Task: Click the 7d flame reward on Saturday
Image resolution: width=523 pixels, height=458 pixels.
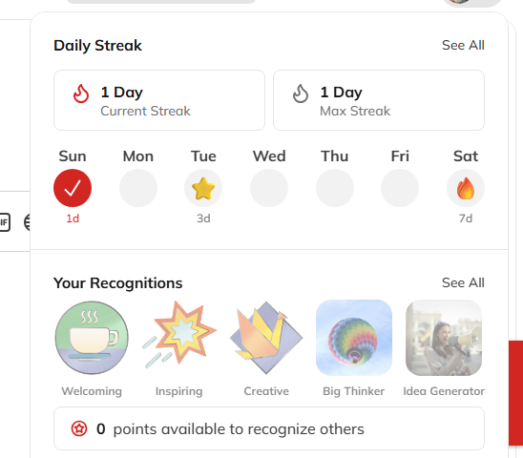Action: coord(466,188)
